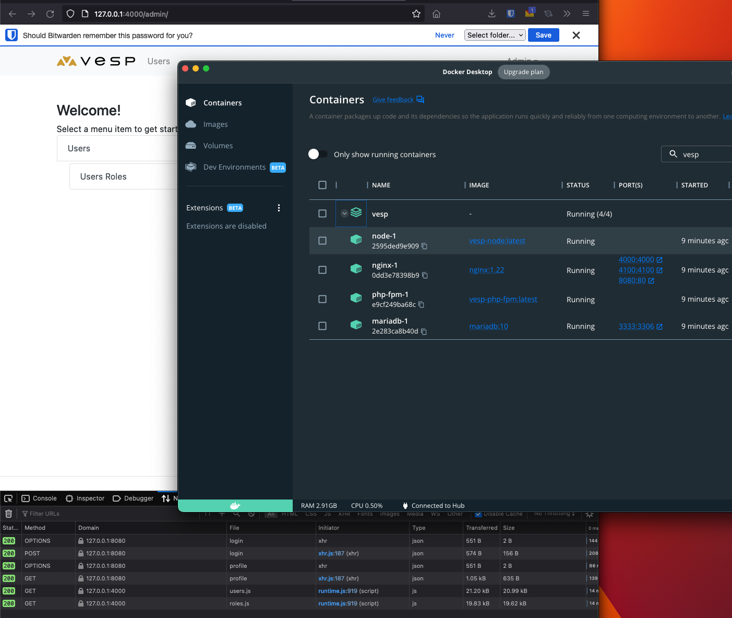Click the Images cloud icon in sidebar
732x618 pixels.
pyautogui.click(x=191, y=124)
